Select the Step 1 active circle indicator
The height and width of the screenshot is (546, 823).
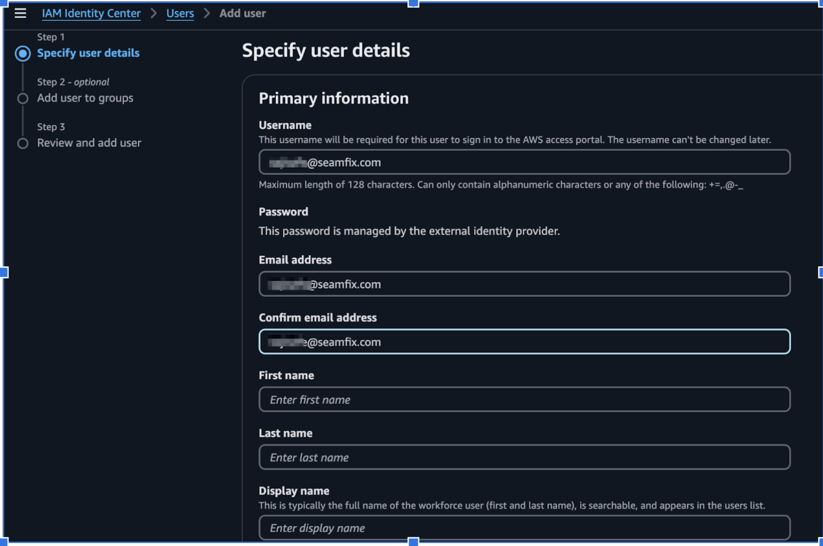click(23, 54)
